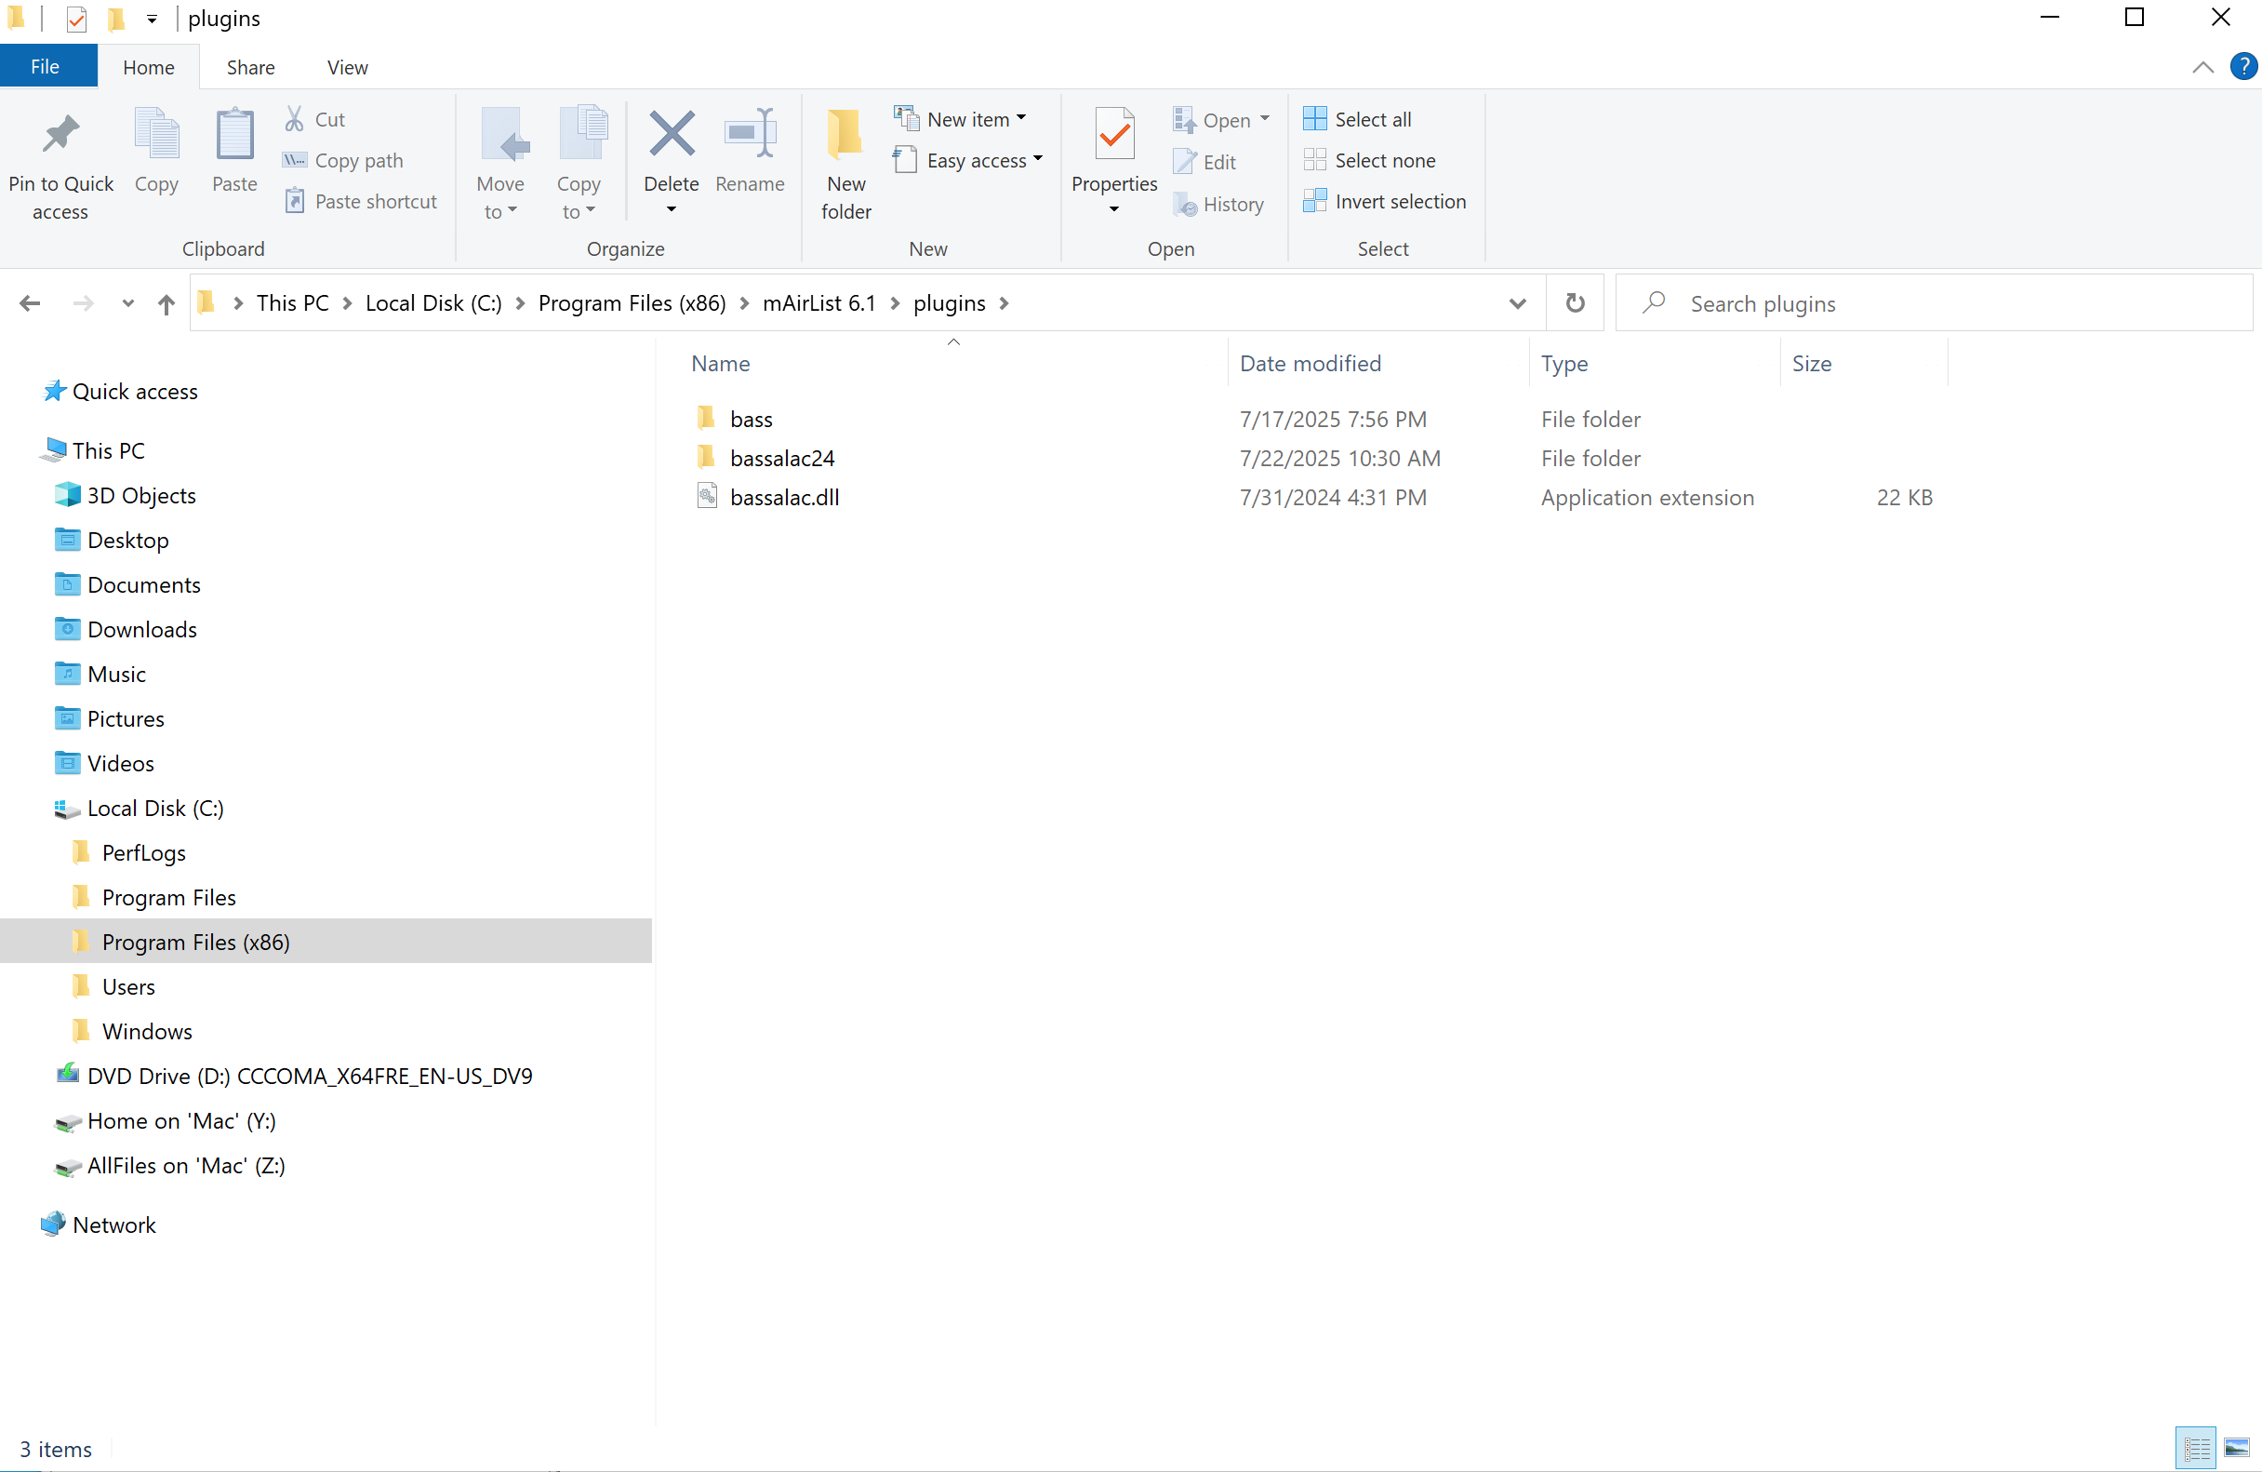Click the Cut scissors icon
The width and height of the screenshot is (2262, 1472).
coord(295,119)
